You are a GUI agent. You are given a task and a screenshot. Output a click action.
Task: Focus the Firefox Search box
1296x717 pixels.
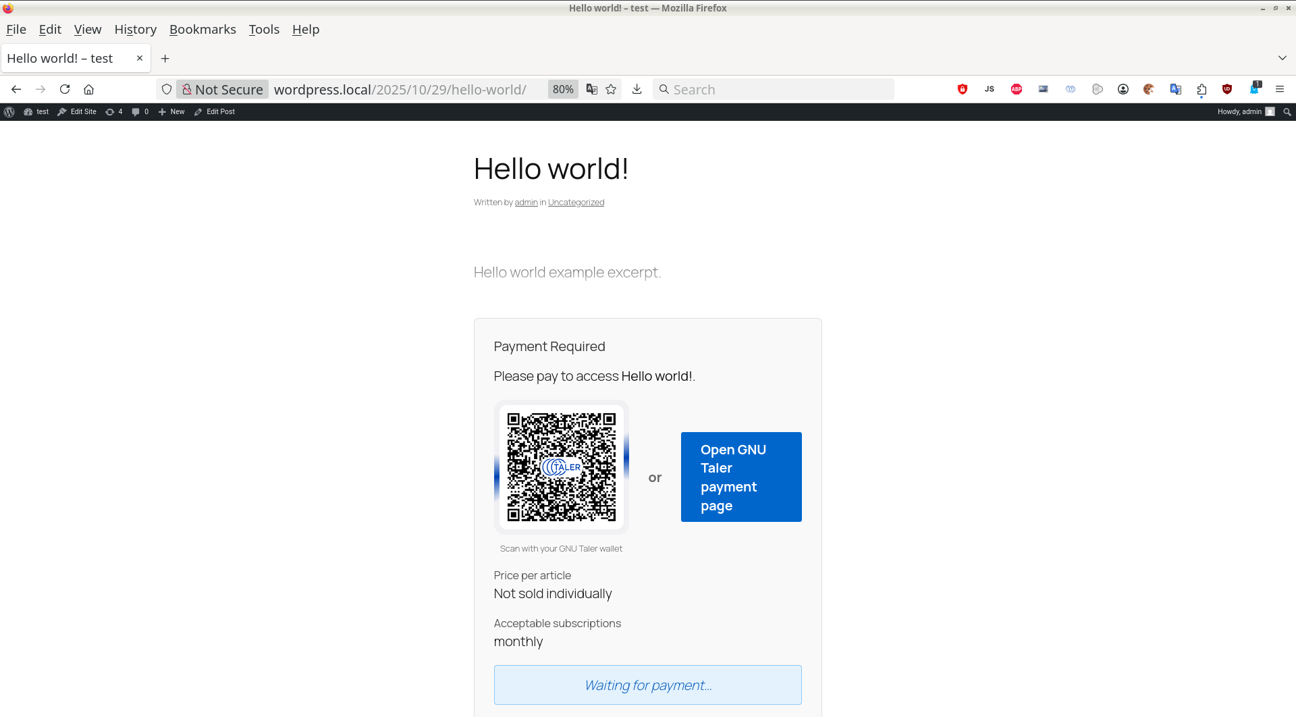click(774, 89)
